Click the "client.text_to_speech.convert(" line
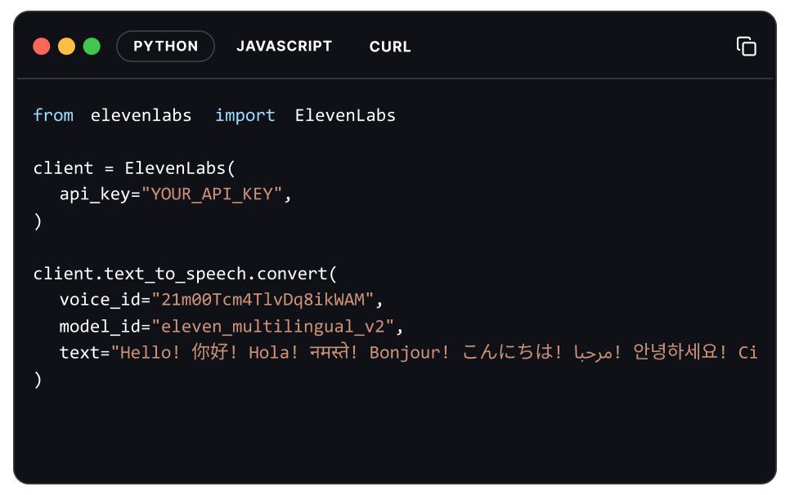This screenshot has width=790, height=495. coord(185,274)
